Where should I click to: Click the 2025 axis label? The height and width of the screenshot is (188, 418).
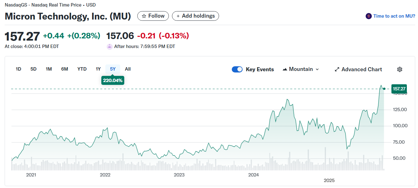329,180
